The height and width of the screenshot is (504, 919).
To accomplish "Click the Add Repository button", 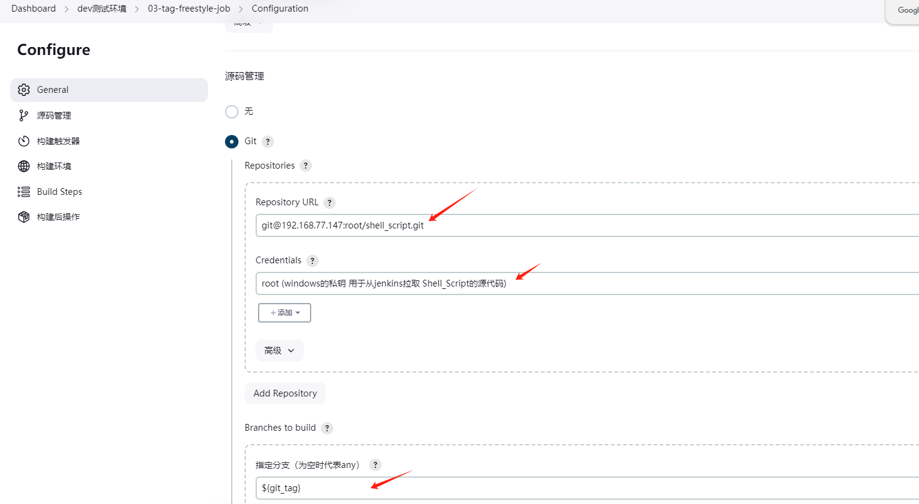I will [285, 393].
